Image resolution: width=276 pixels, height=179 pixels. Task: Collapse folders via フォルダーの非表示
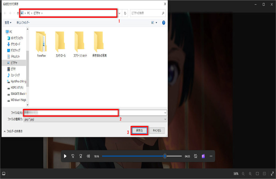(13, 131)
